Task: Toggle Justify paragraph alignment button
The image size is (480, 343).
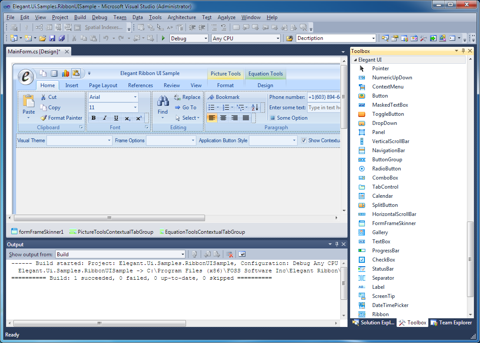Action: point(246,118)
